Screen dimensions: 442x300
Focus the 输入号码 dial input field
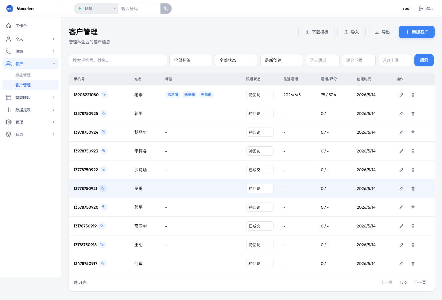139,9
